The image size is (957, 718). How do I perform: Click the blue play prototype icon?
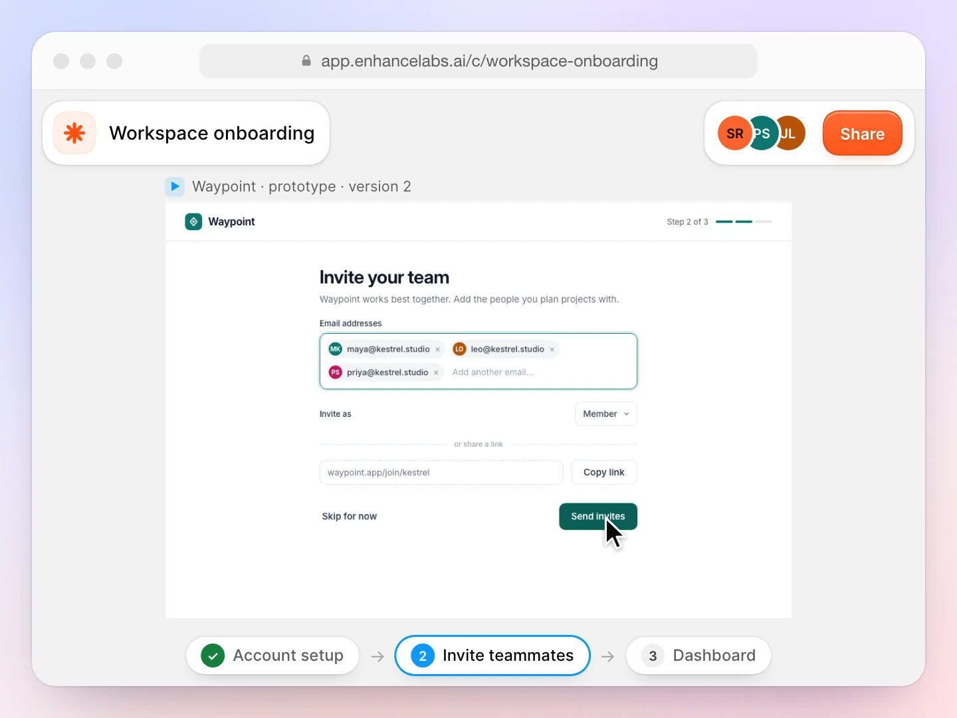[175, 186]
